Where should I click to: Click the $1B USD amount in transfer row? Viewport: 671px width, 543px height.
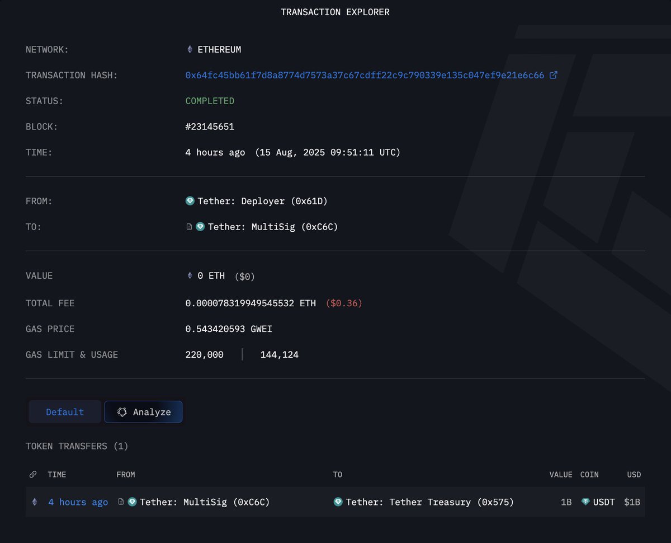(632, 502)
